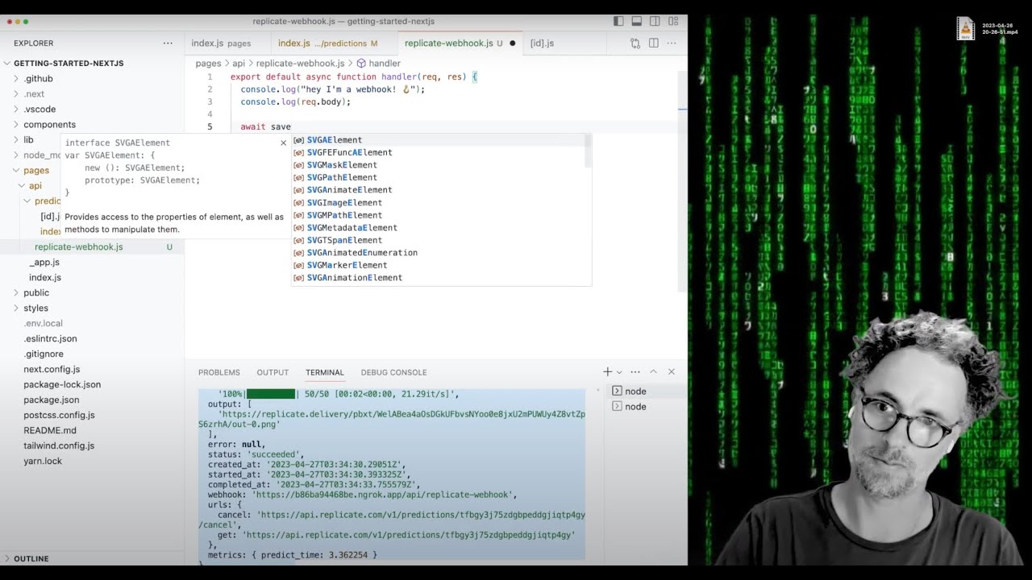Toggle bottom panel layout icon
The height and width of the screenshot is (580, 1032).
pyautogui.click(x=637, y=21)
